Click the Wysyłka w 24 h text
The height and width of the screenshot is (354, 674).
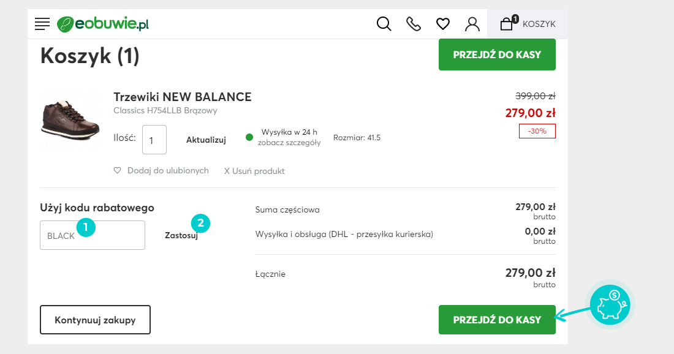tap(289, 132)
